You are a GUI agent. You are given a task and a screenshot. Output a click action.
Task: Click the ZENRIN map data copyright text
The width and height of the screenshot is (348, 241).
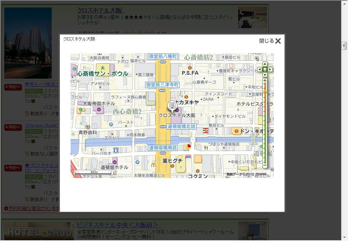point(246,174)
